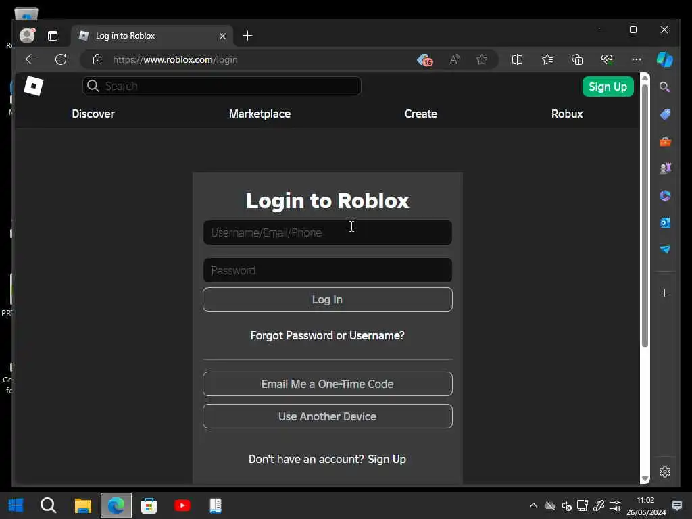This screenshot has width=692, height=519.
Task: Open the Favorites list icon
Action: click(x=547, y=59)
